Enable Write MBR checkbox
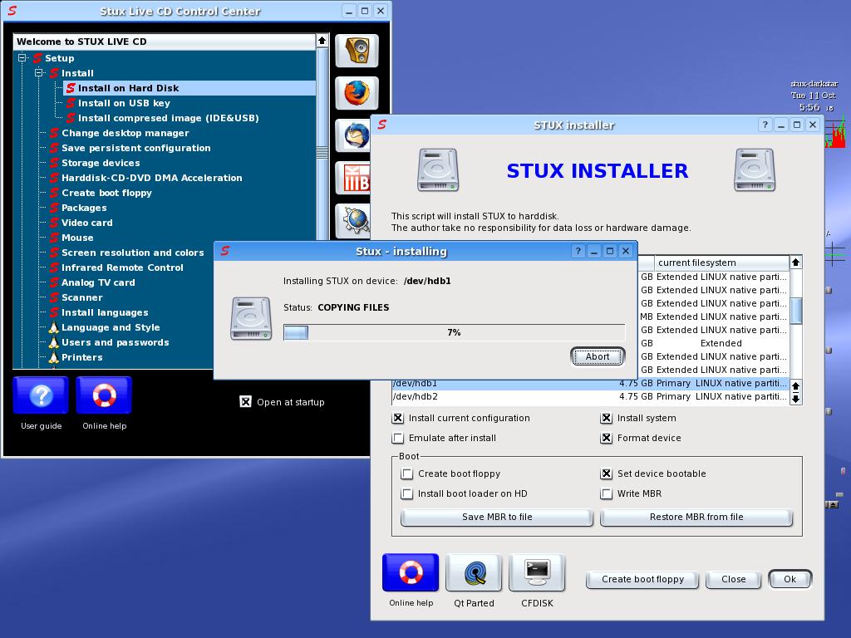This screenshot has width=851, height=638. [606, 493]
